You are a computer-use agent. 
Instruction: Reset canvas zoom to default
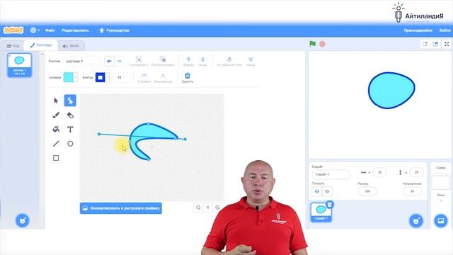[207, 208]
